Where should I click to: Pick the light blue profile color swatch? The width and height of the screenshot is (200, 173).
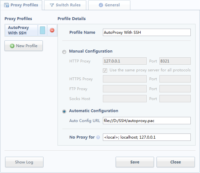pyautogui.click(x=42, y=30)
